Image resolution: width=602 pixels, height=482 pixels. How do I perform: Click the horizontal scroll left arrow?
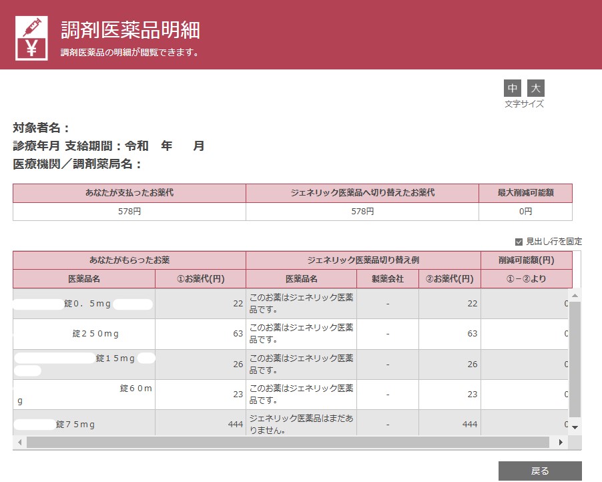pos(19,442)
